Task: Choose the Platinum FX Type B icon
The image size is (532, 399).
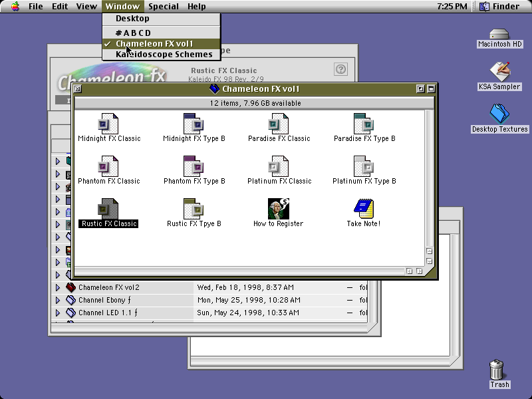Action: tap(364, 166)
